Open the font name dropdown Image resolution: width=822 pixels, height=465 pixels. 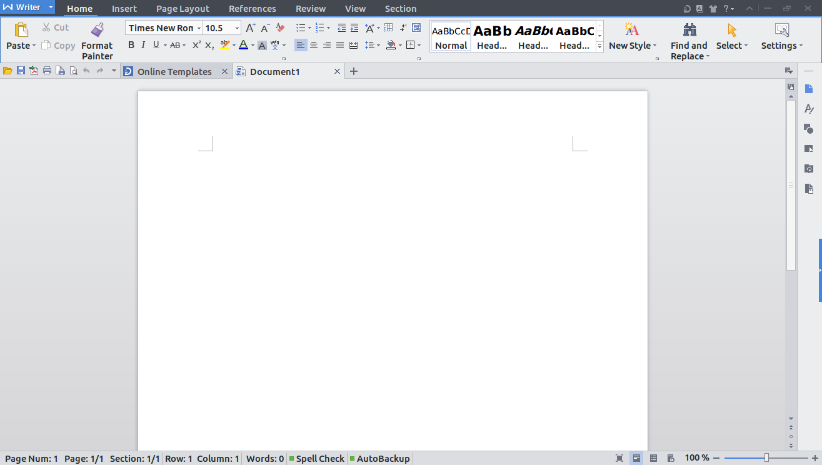[x=199, y=28]
